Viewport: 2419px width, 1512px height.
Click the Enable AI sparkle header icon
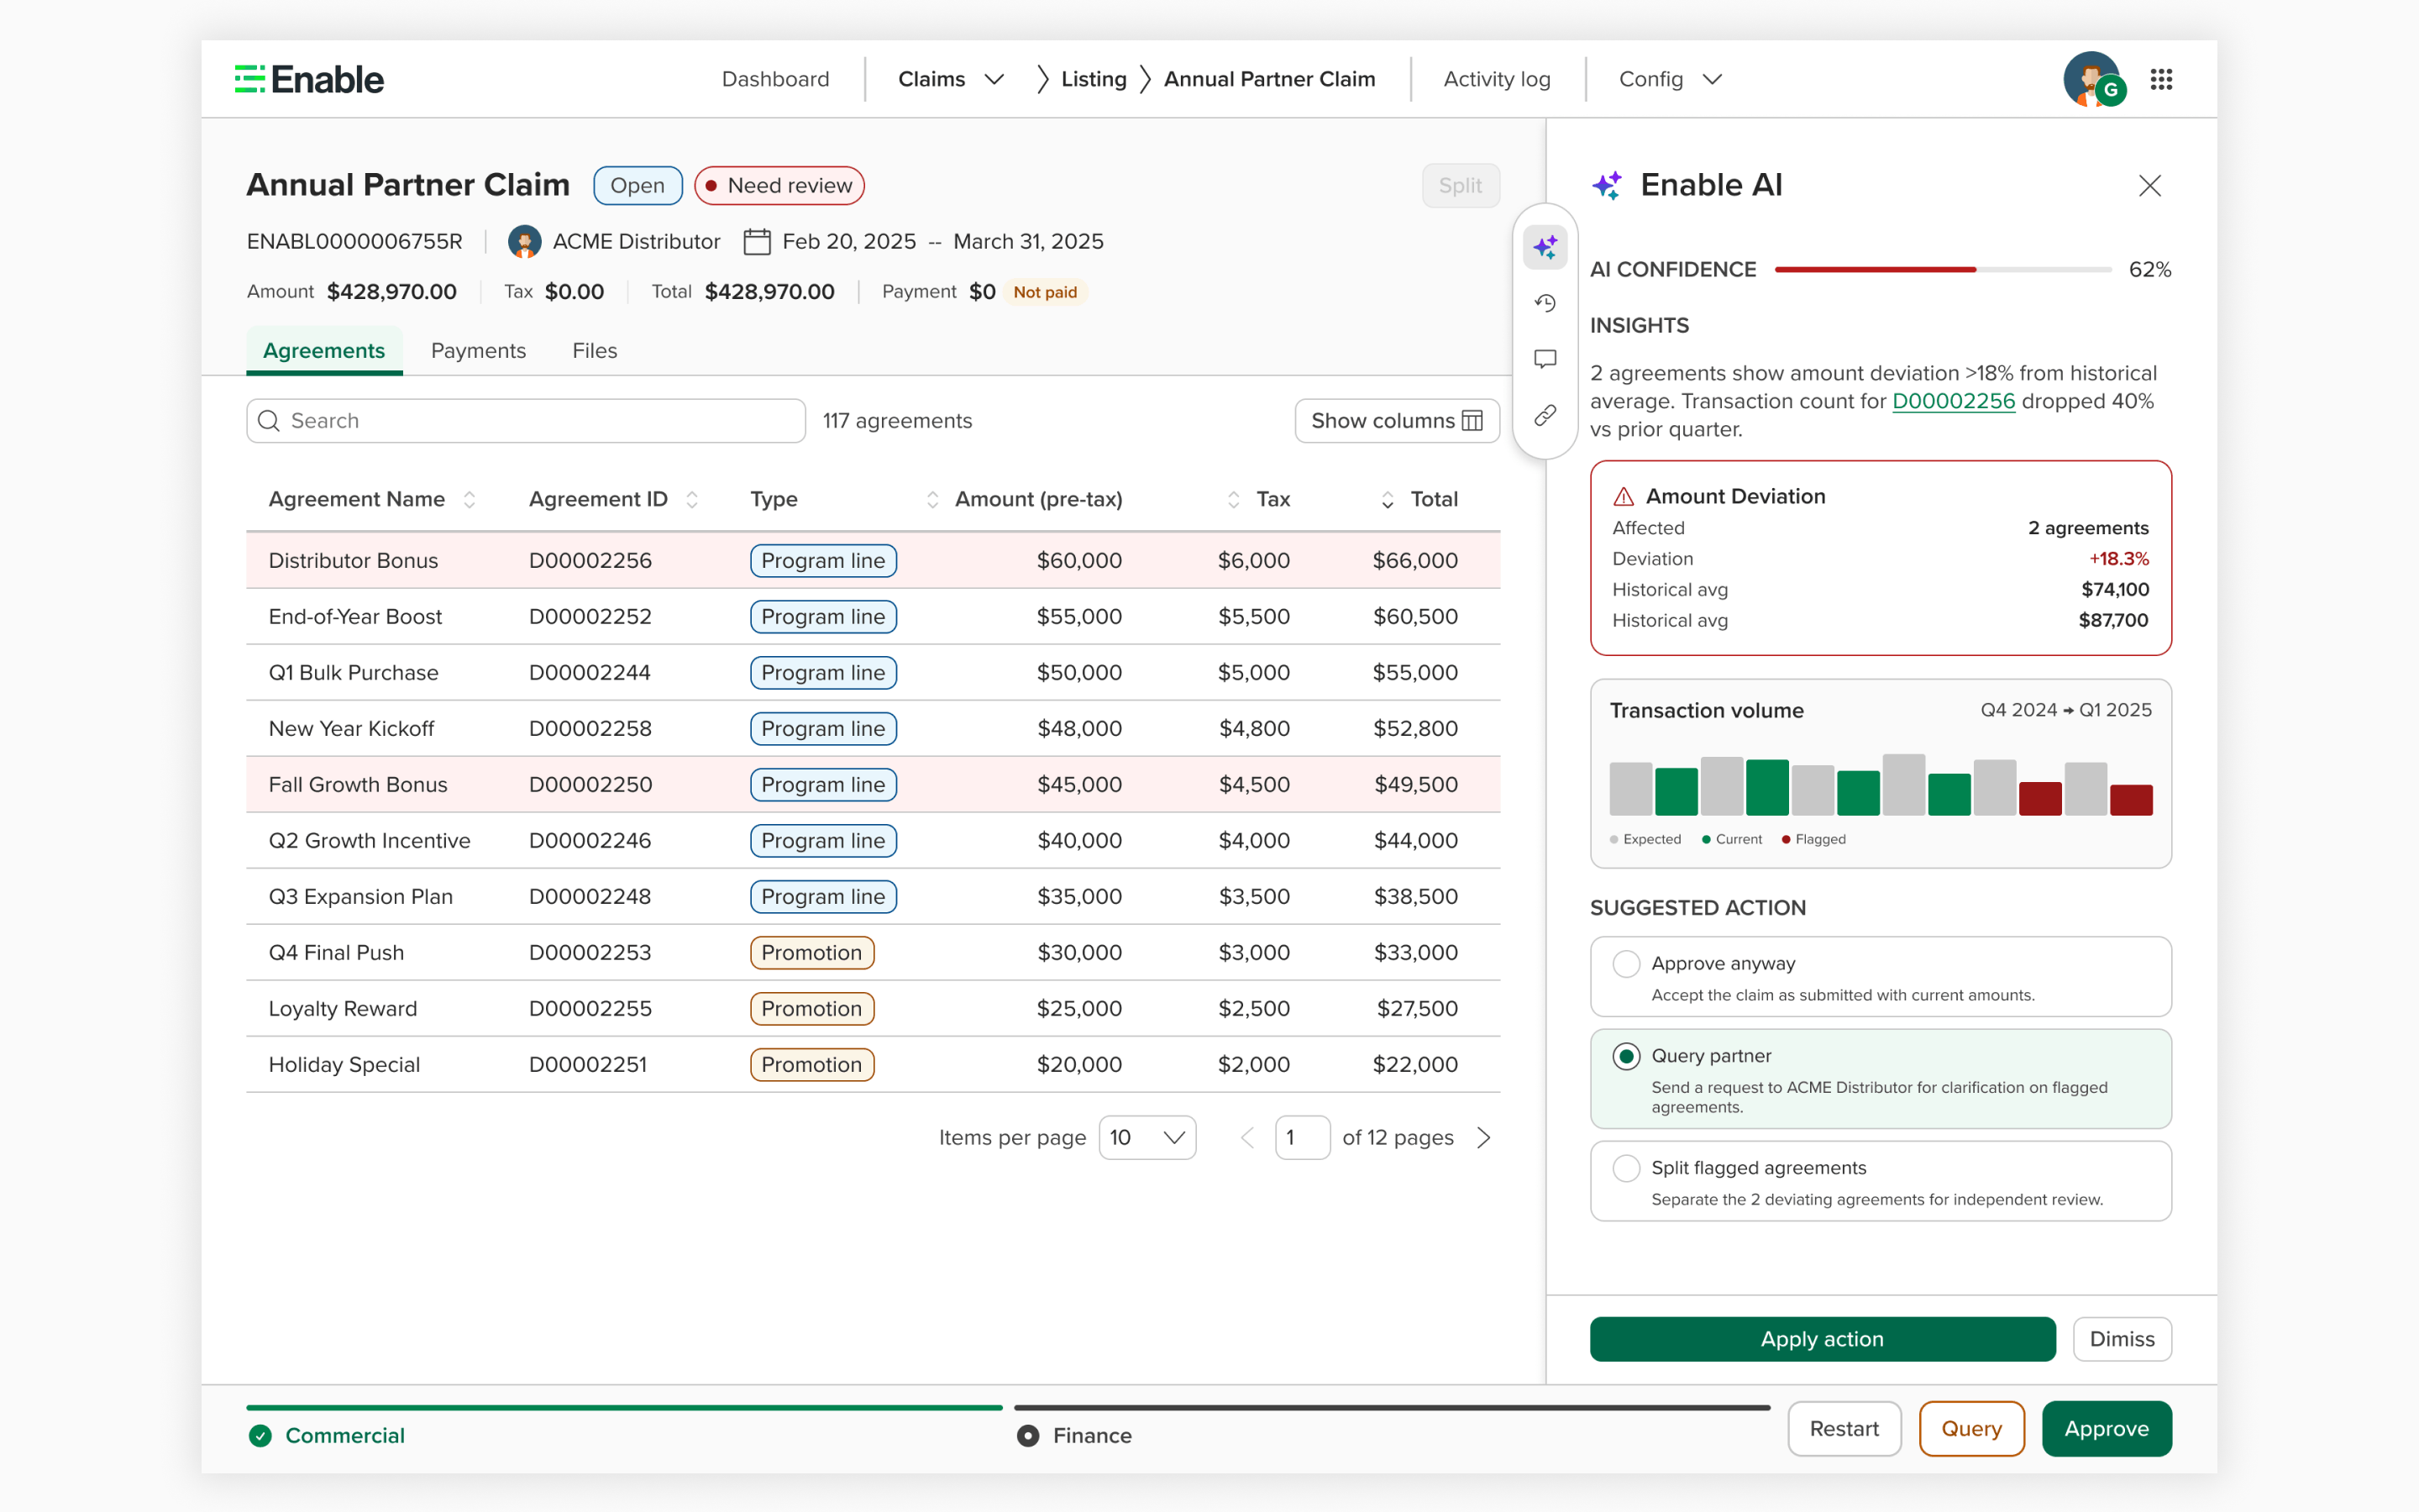coord(1608,185)
